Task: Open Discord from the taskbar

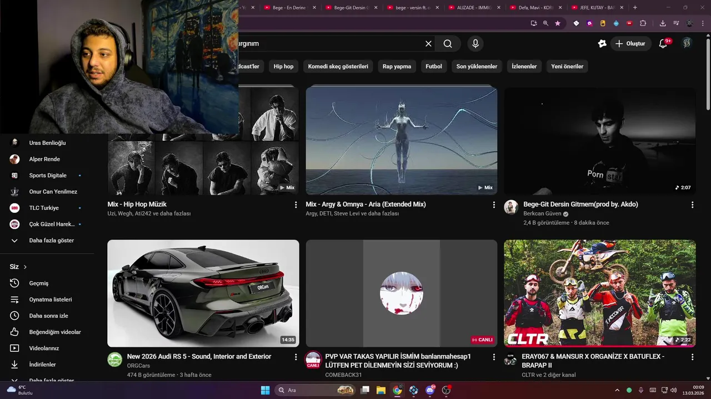Action: (430, 390)
